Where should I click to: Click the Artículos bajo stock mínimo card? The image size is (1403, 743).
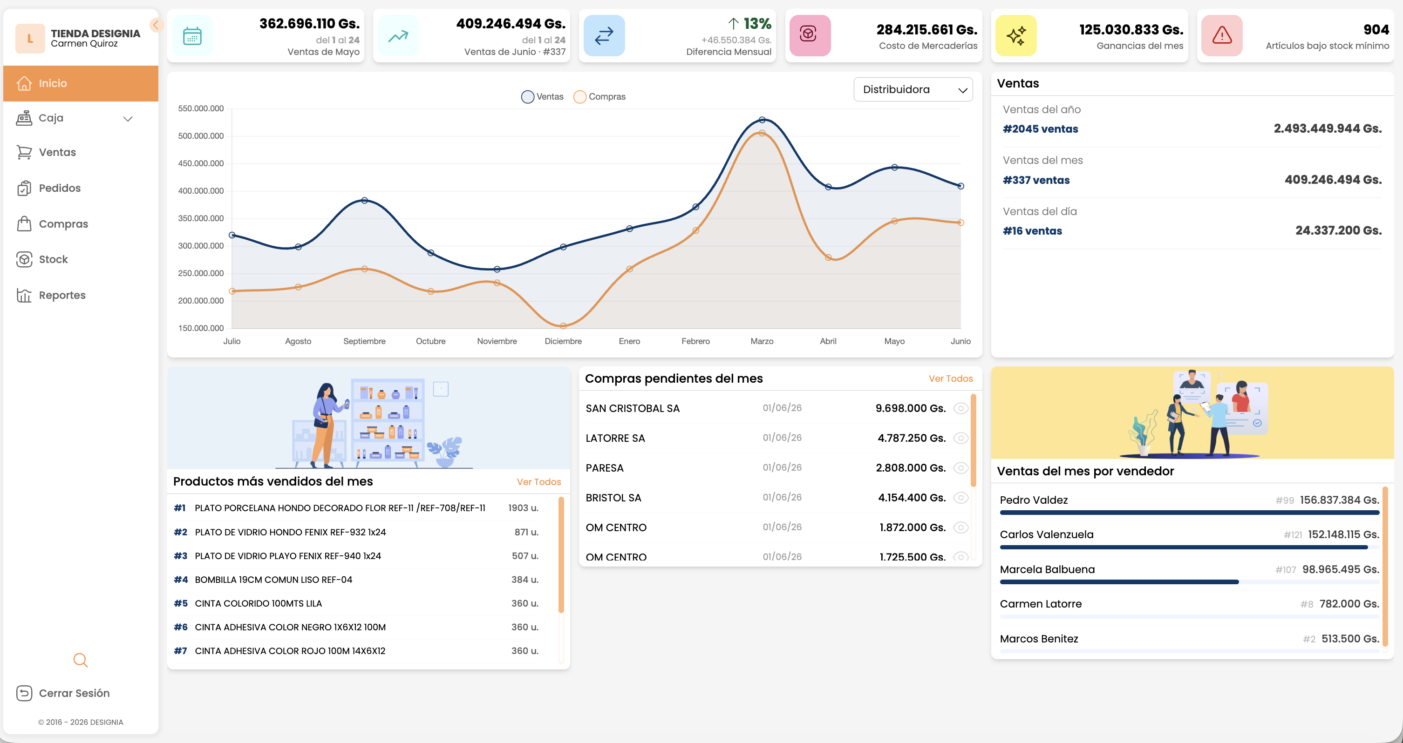[x=1295, y=36]
